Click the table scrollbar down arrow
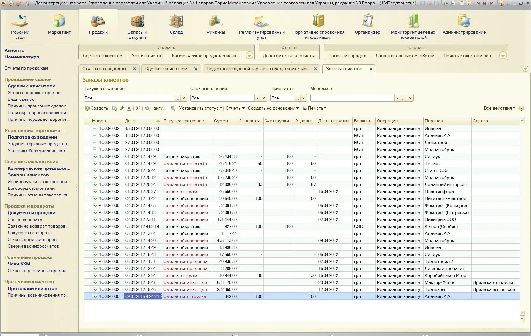The width and height of the screenshot is (531, 336). (522, 319)
